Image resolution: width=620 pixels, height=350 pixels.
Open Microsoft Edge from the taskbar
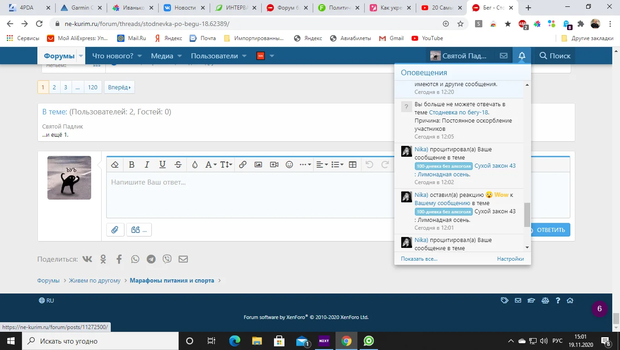point(234,341)
